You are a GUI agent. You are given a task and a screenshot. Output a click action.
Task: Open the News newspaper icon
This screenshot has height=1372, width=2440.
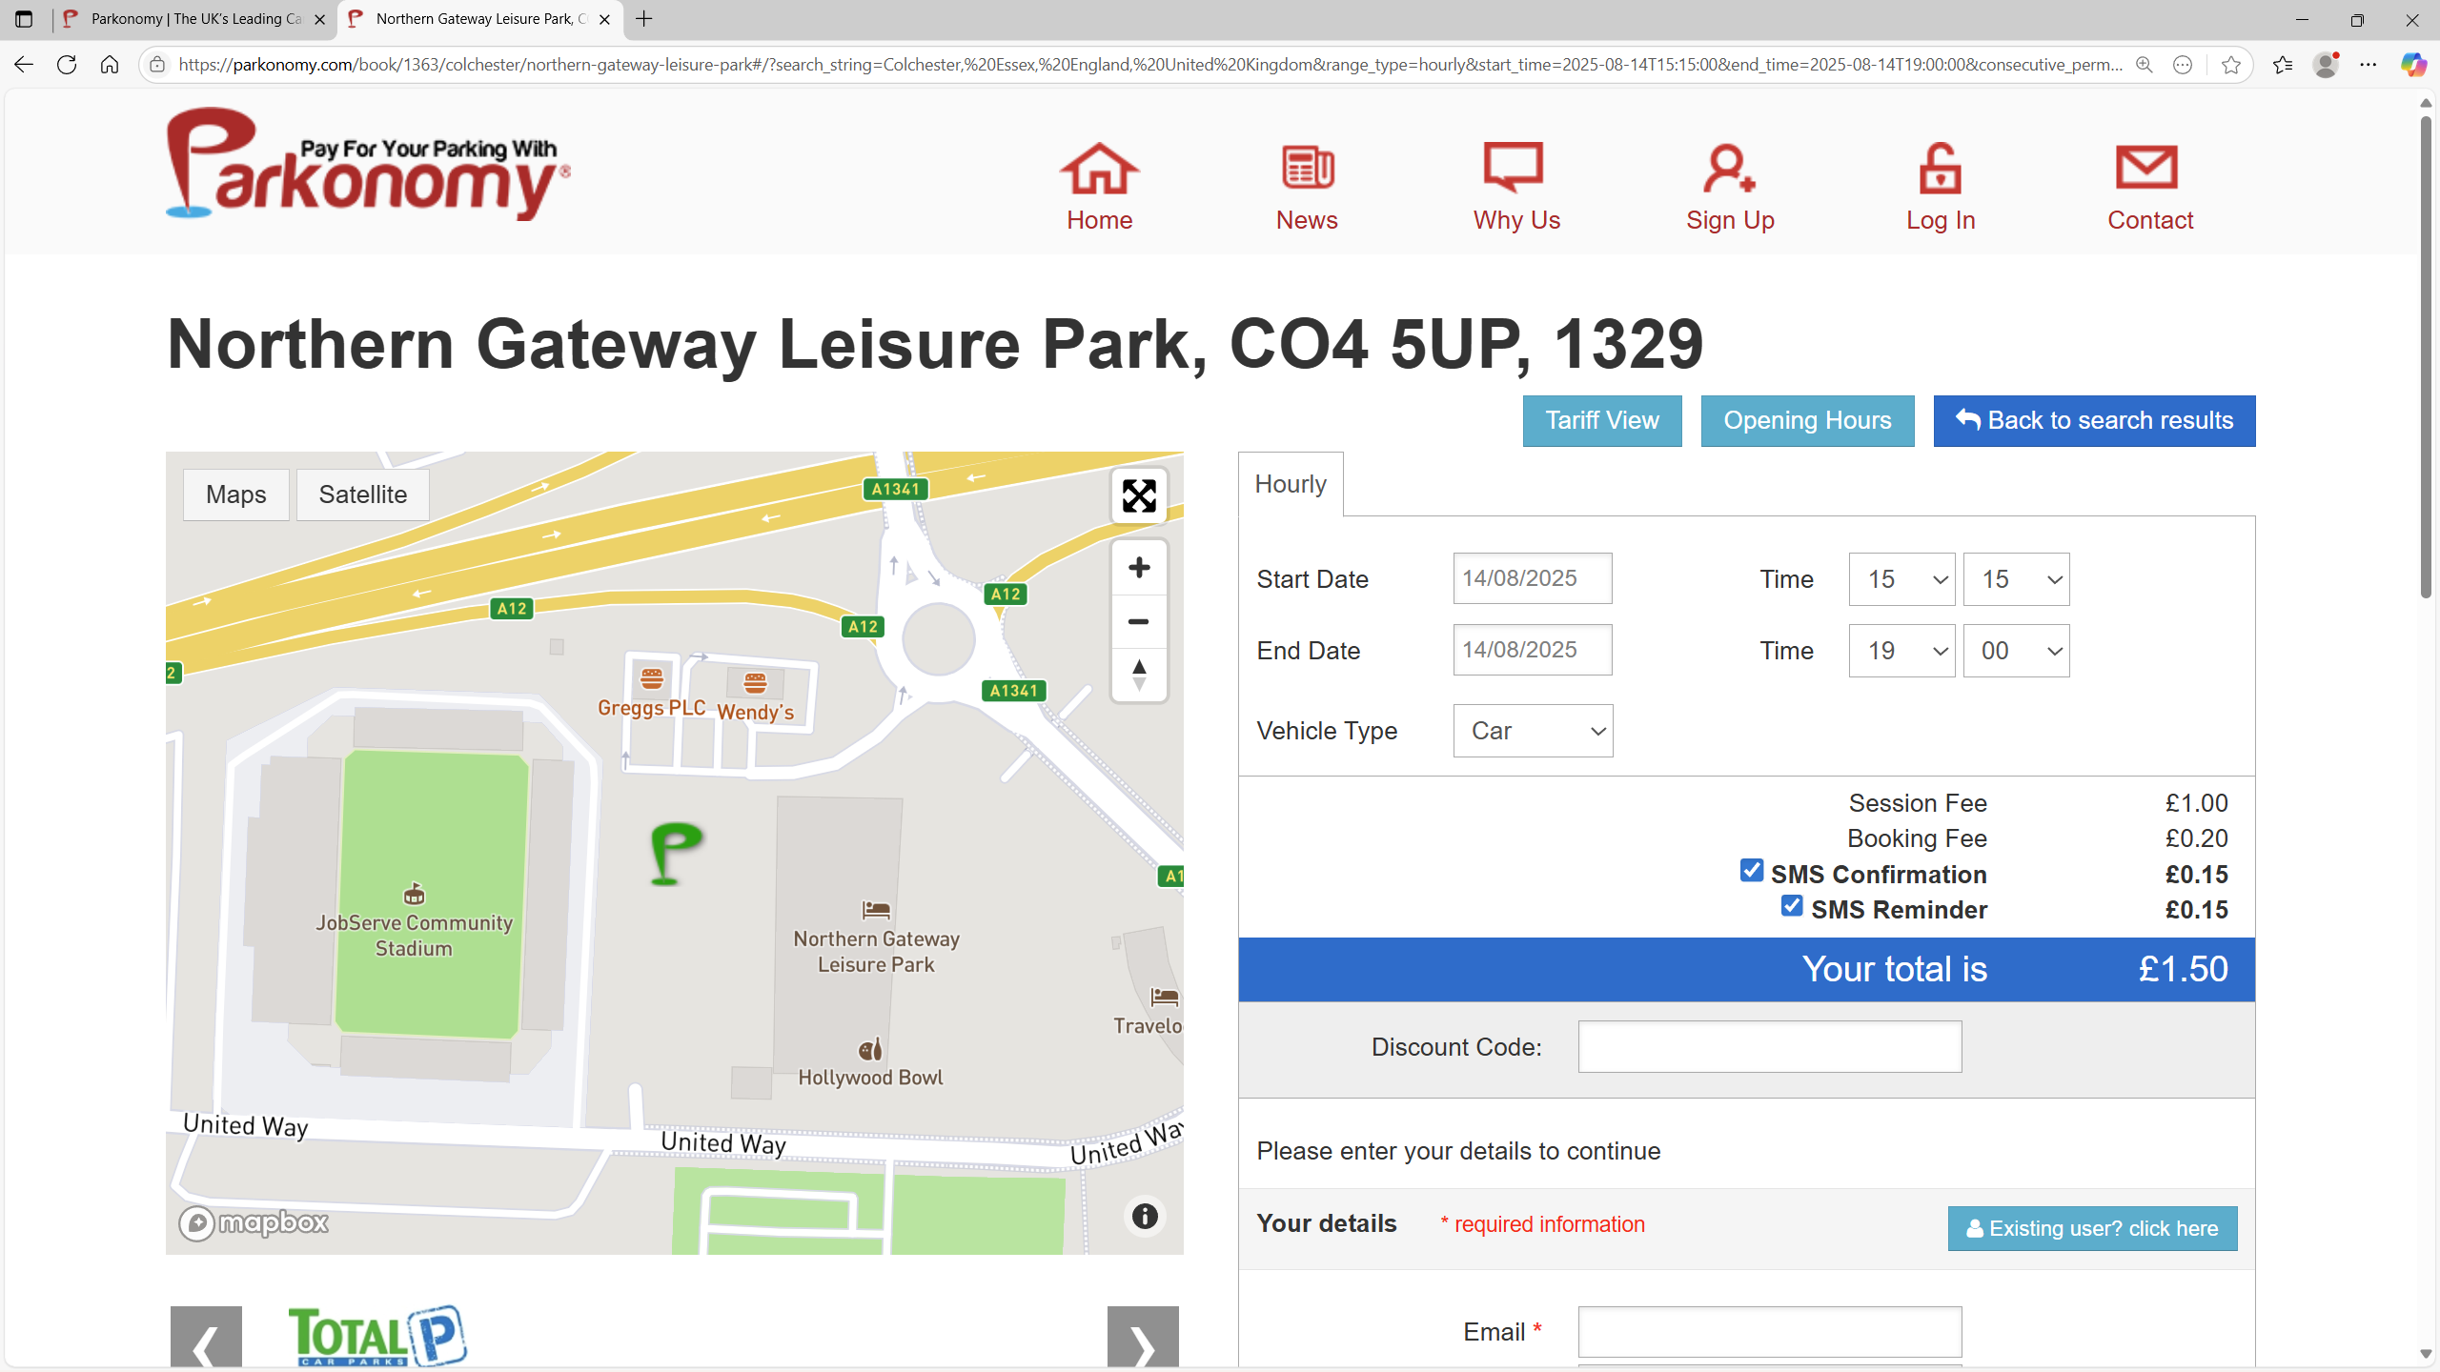(1307, 169)
